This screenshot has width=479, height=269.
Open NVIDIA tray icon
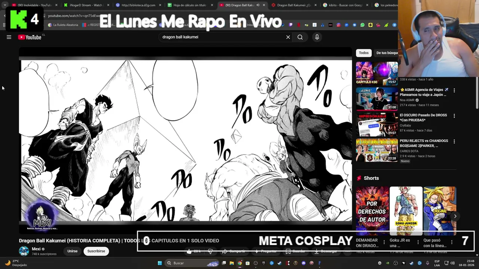[x=388, y=263]
